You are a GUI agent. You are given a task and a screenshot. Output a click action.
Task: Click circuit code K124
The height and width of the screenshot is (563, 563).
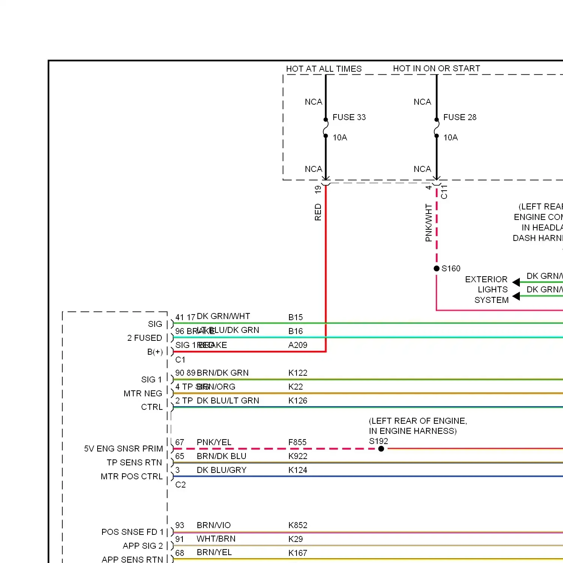tap(298, 470)
